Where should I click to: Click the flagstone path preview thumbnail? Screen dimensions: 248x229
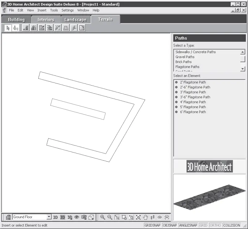tap(209, 197)
